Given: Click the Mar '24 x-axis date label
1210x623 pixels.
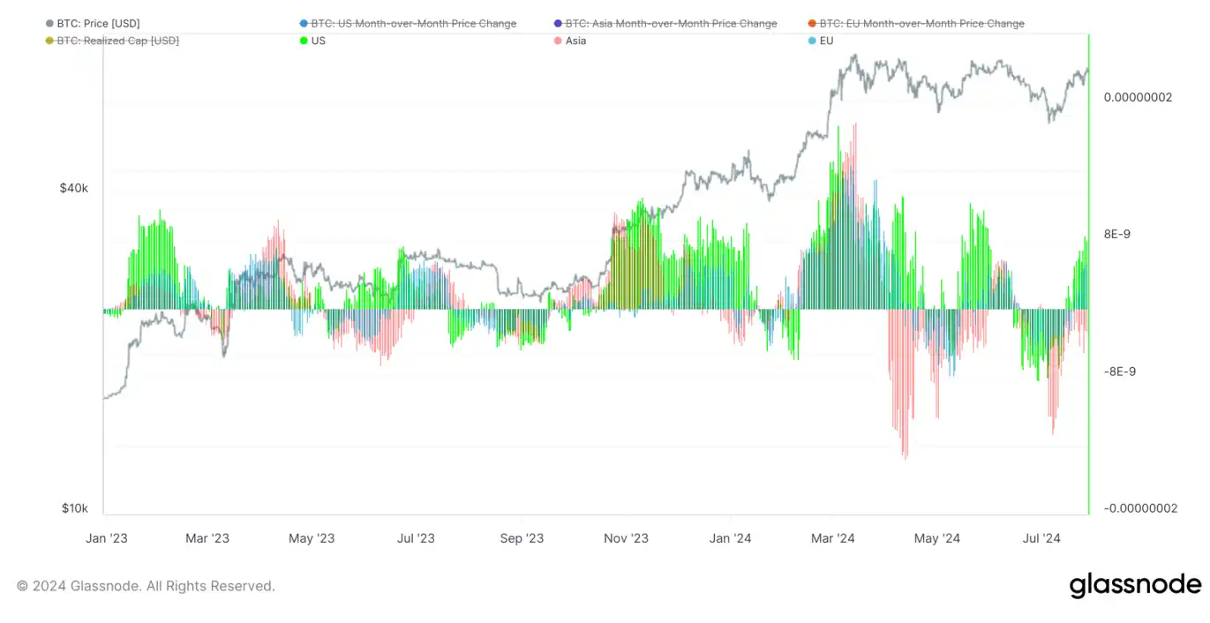Looking at the screenshot, I should pos(832,538).
